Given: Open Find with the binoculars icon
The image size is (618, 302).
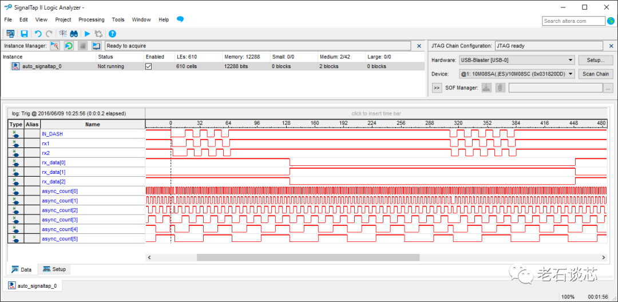Looking at the screenshot, I should coord(74,34).
